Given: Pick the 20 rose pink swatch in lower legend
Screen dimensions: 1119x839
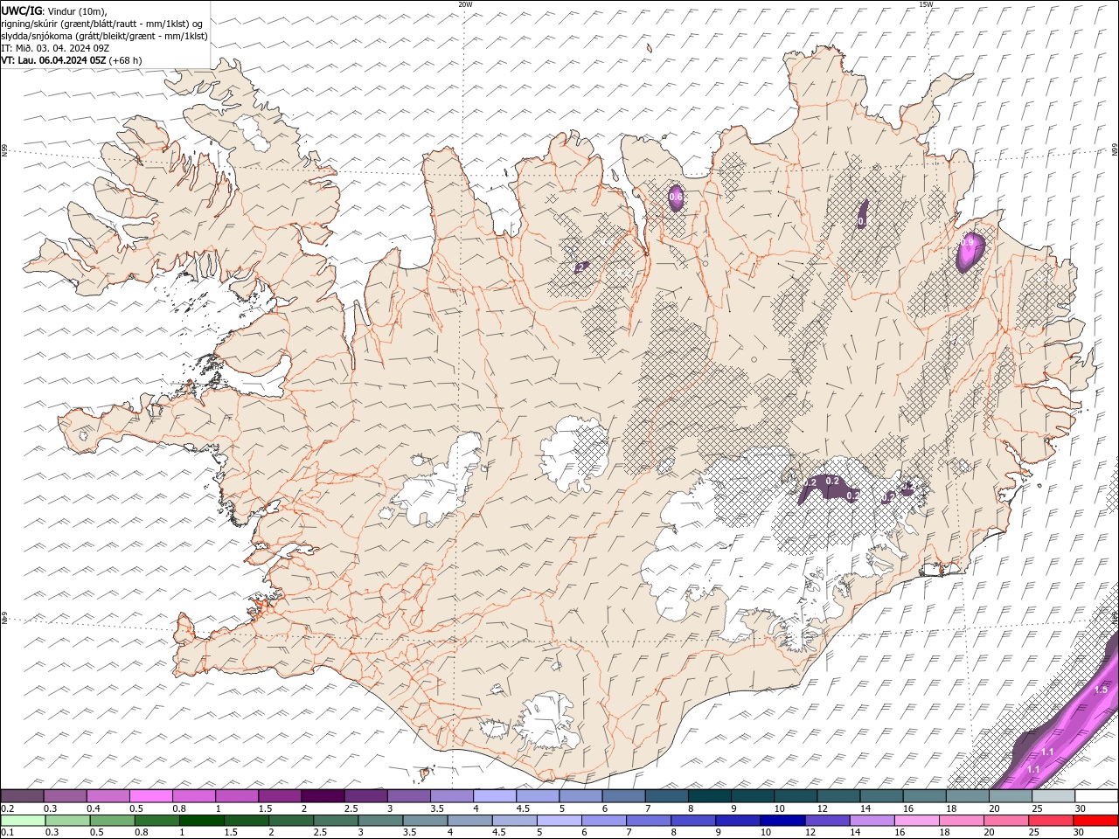Looking at the screenshot, I should pos(1005,821).
